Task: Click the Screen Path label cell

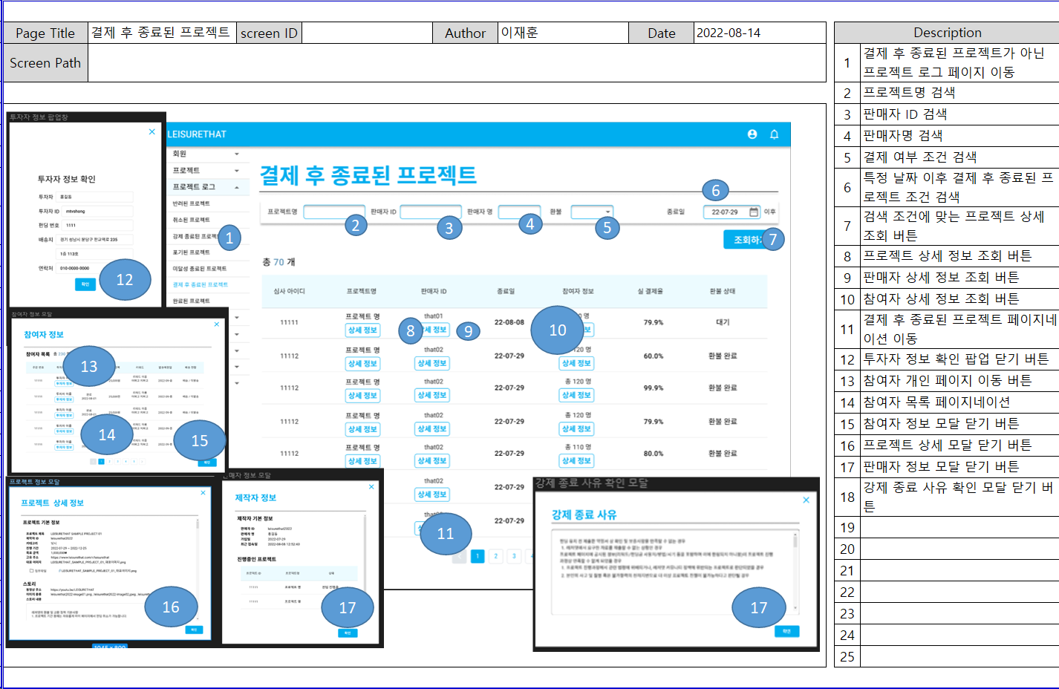Action: click(45, 63)
